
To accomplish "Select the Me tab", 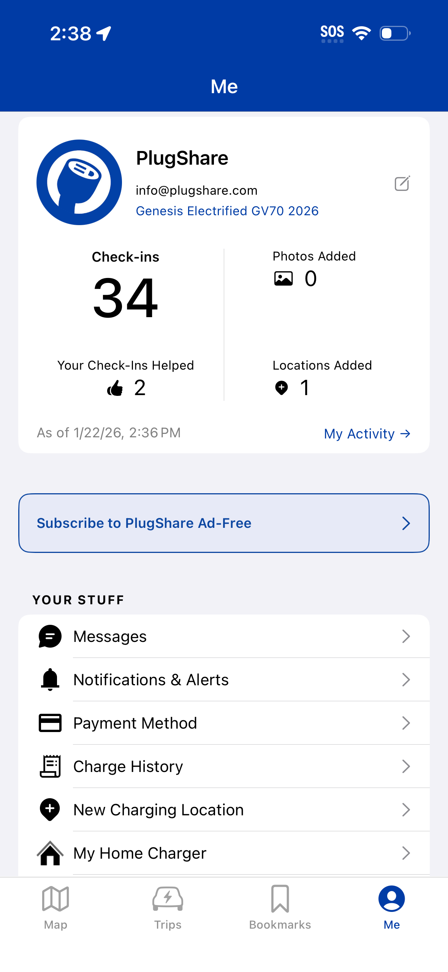I will (x=391, y=907).
